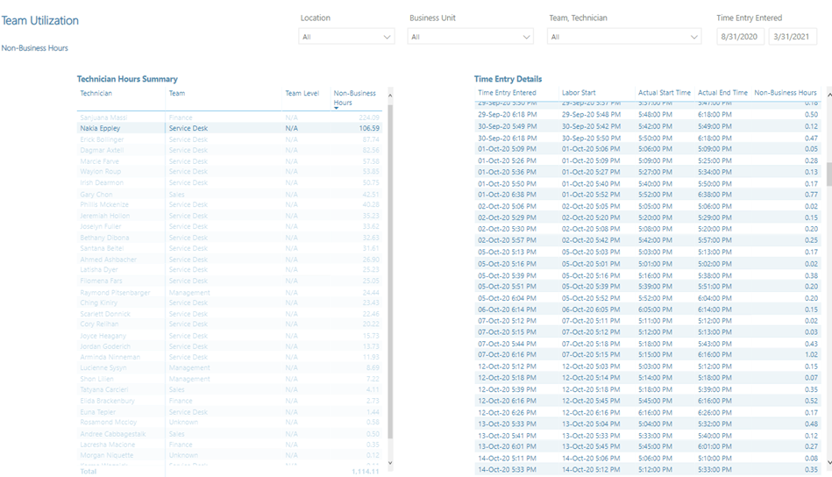Image resolution: width=832 pixels, height=477 pixels.
Task: Click the Team Level column header
Action: coord(302,93)
